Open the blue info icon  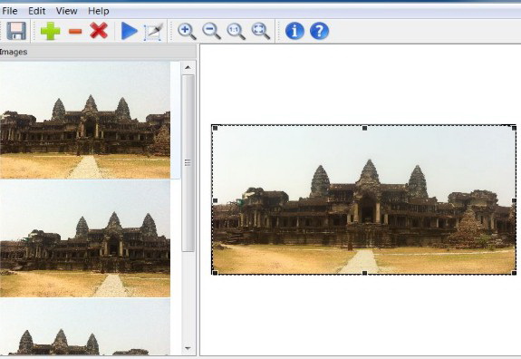[294, 31]
